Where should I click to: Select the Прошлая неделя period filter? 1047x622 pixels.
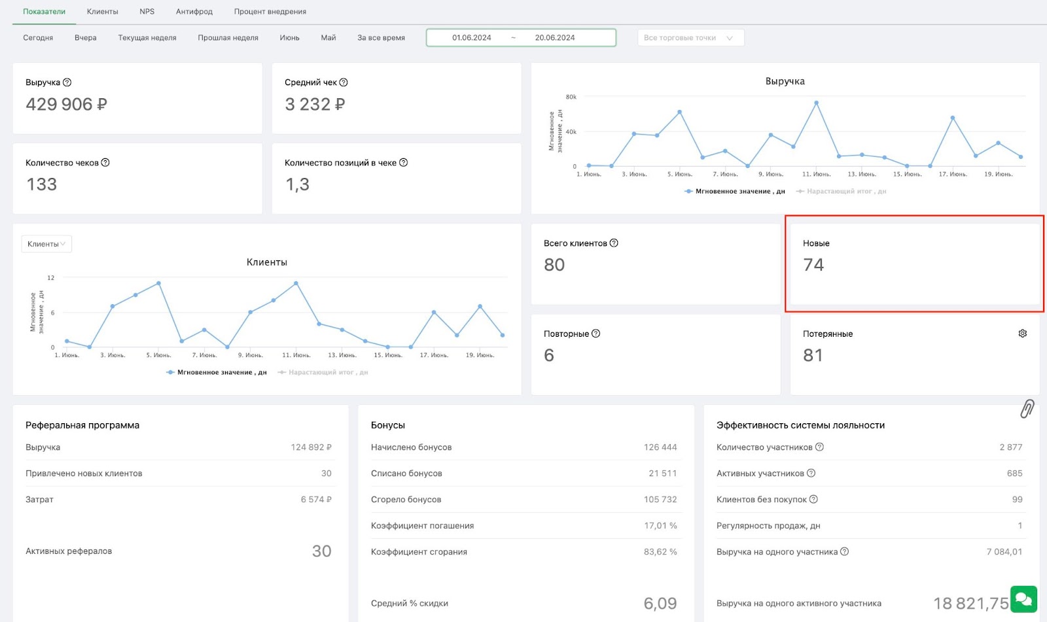pos(228,38)
